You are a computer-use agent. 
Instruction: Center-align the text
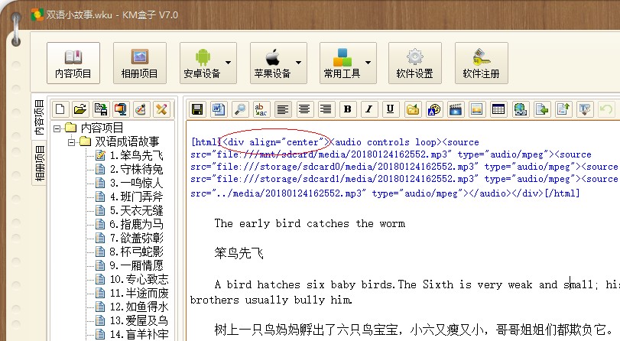304,109
